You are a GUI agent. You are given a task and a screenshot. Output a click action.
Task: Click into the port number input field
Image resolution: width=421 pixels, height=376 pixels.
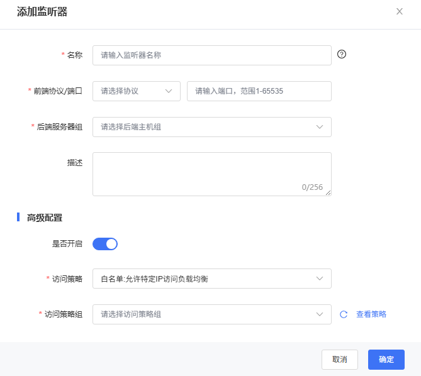259,91
